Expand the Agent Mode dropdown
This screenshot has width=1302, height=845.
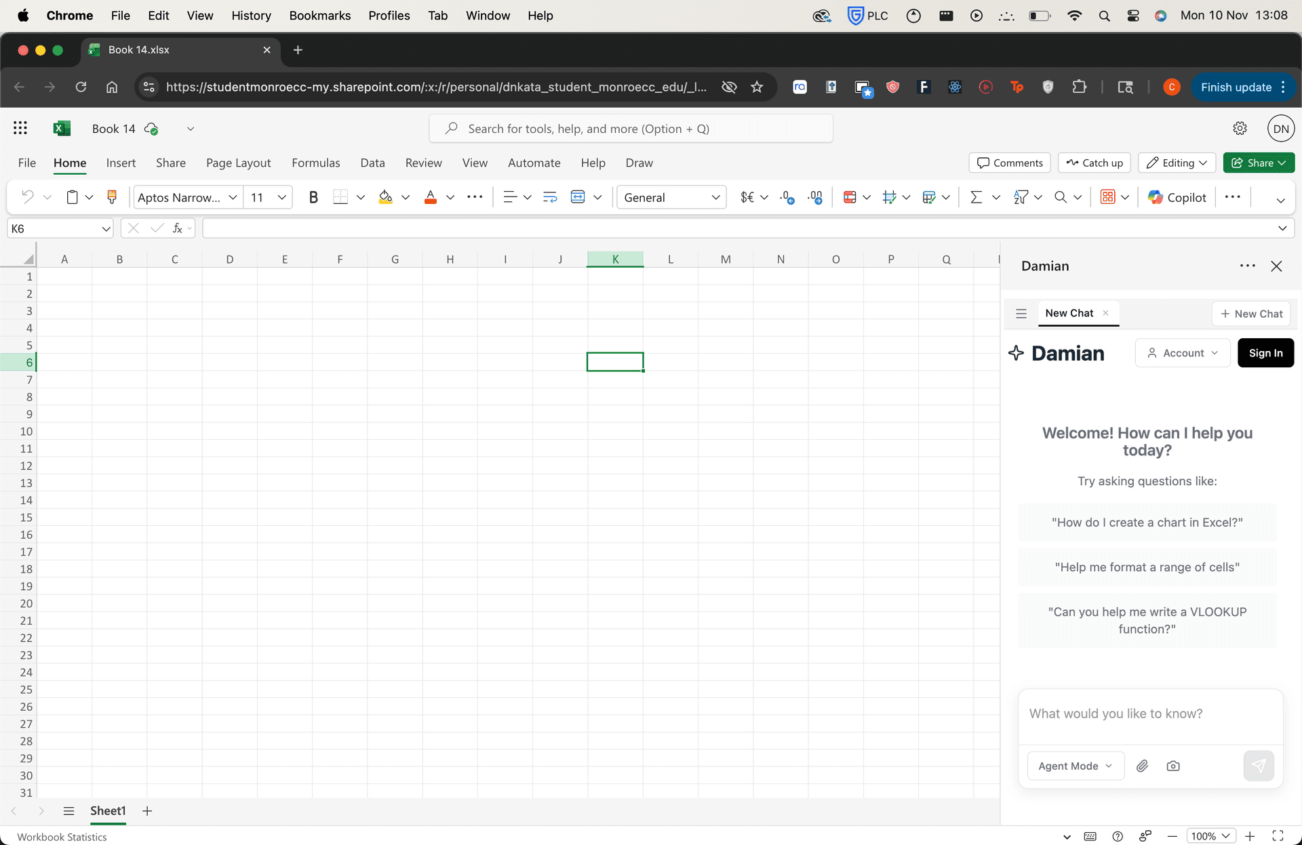pyautogui.click(x=1075, y=766)
